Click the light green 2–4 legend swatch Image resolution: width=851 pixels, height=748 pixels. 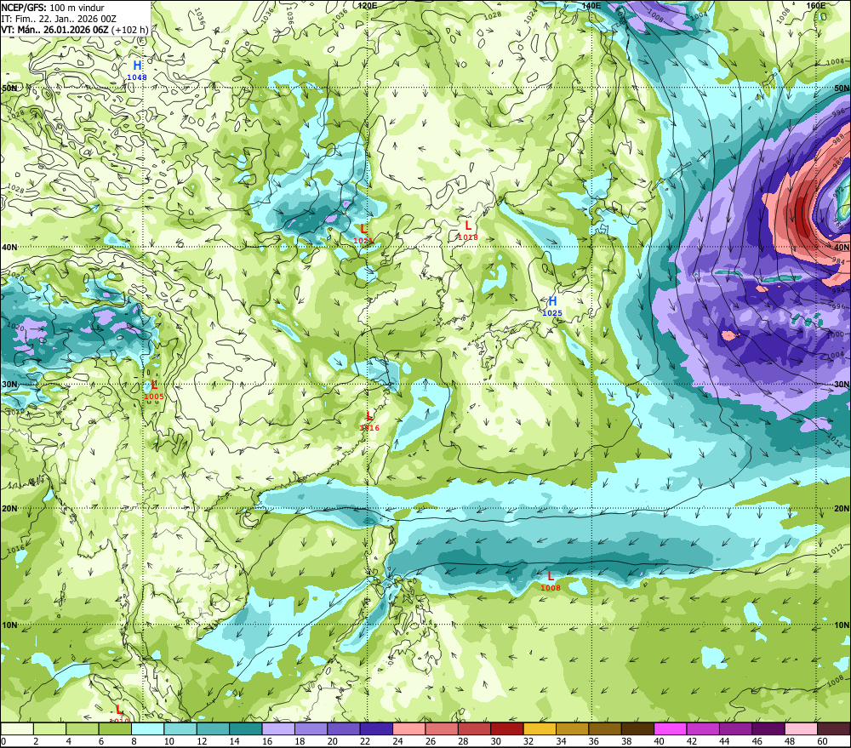pyautogui.click(x=50, y=728)
